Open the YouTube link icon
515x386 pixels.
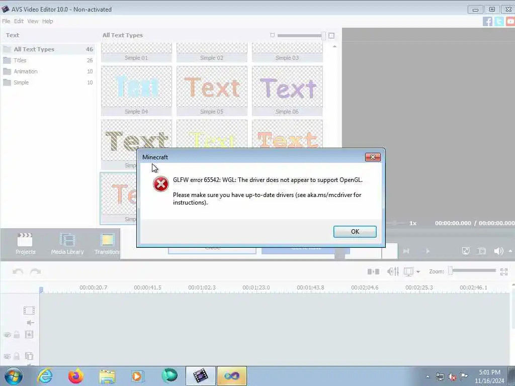[x=510, y=21]
